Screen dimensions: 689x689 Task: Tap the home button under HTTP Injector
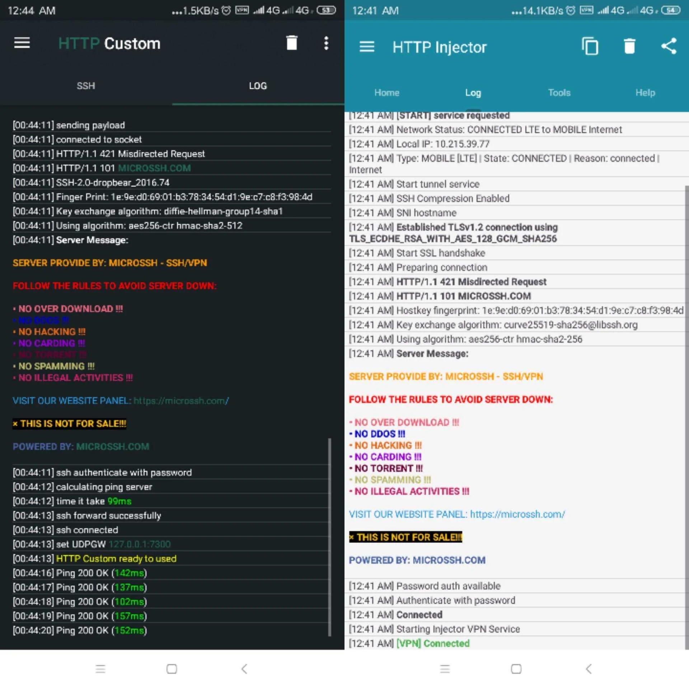click(516, 669)
